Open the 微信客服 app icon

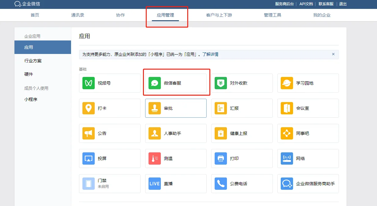[x=155, y=83]
